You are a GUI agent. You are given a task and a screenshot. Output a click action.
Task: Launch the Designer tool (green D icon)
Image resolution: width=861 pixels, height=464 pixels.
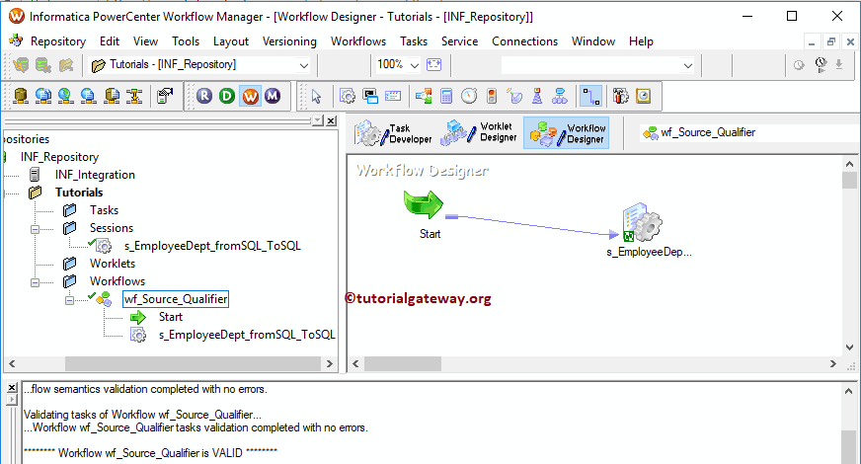[x=227, y=96]
